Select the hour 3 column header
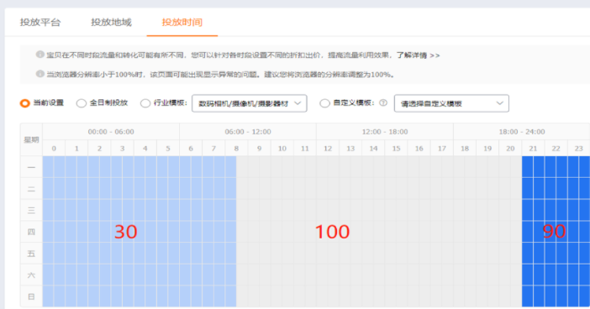590x309 pixels. [123, 149]
